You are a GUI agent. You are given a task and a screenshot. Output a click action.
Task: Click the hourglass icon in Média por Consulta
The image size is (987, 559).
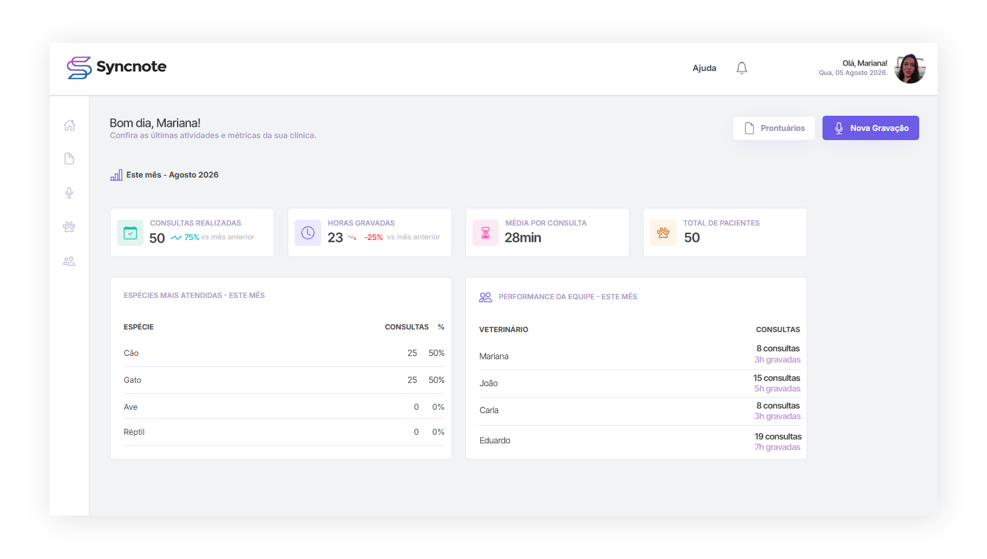pyautogui.click(x=486, y=233)
